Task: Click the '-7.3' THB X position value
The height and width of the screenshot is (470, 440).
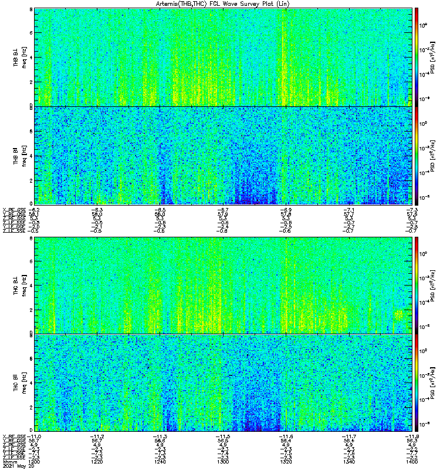Action: click(412, 210)
